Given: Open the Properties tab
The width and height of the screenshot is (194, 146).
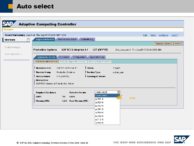Looking at the screenshot, I should click(64, 57).
